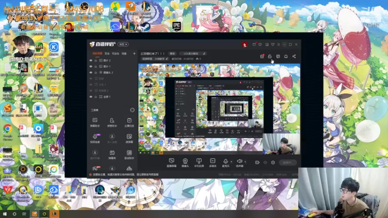The width and height of the screenshot is (388, 218).
Task: Open the WPS Office desktop icon
Action: [x=7, y=191]
